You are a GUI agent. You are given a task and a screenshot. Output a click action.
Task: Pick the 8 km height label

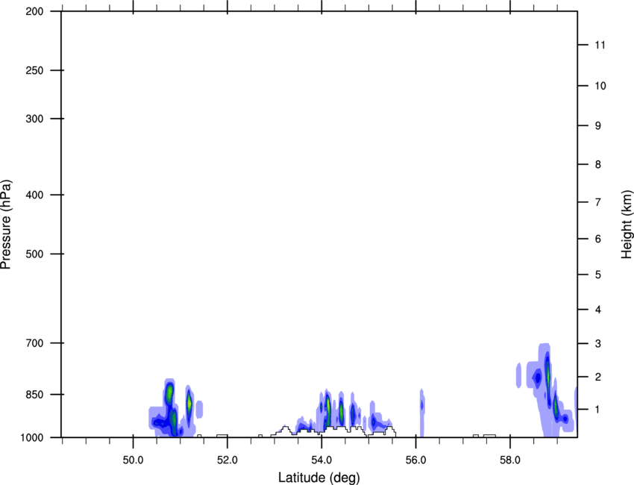[598, 165]
